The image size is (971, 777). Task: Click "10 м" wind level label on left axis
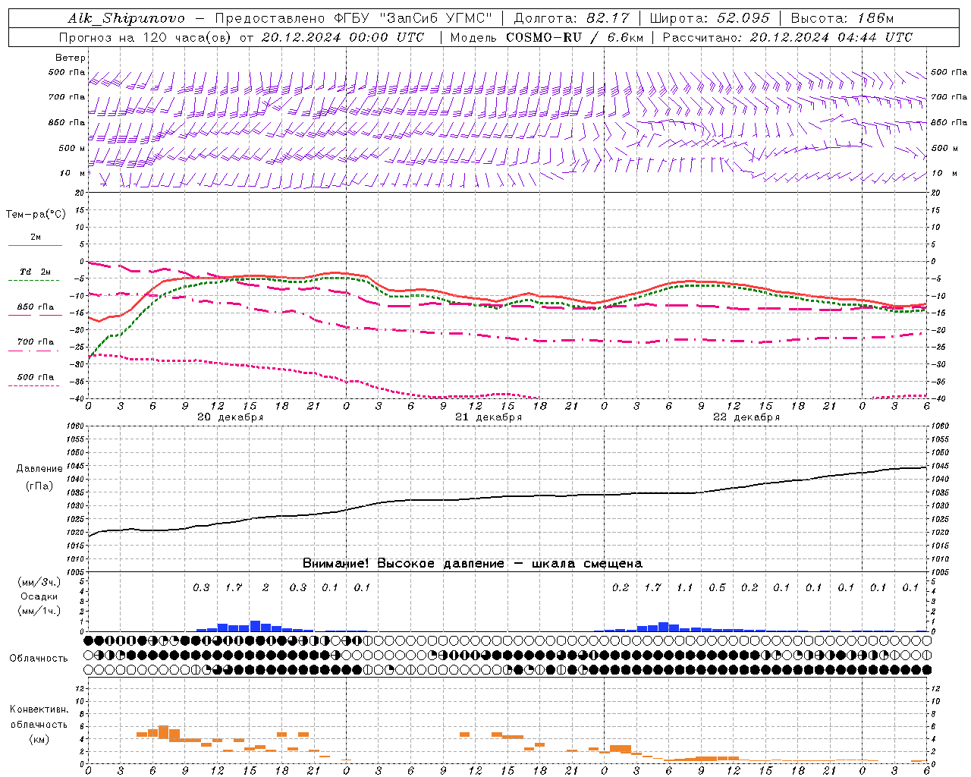tap(74, 174)
